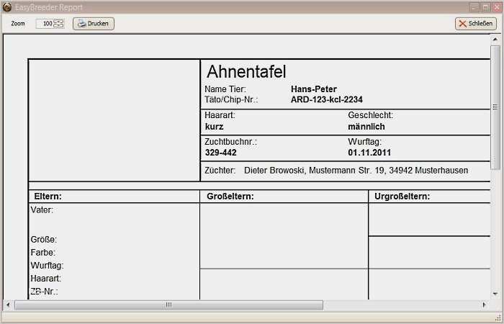Click the breeder address Dieter Browoski
Viewport: 504px width, 324px height.
coord(356,171)
